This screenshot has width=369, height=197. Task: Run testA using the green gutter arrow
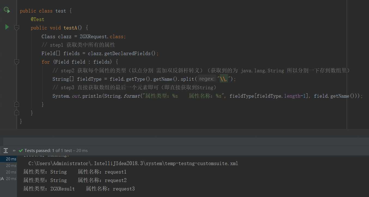click(x=7, y=27)
